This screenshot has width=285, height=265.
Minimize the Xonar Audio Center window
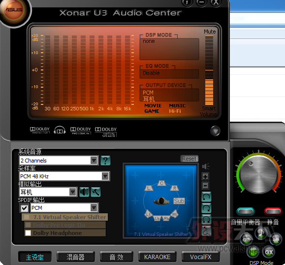click(x=201, y=2)
